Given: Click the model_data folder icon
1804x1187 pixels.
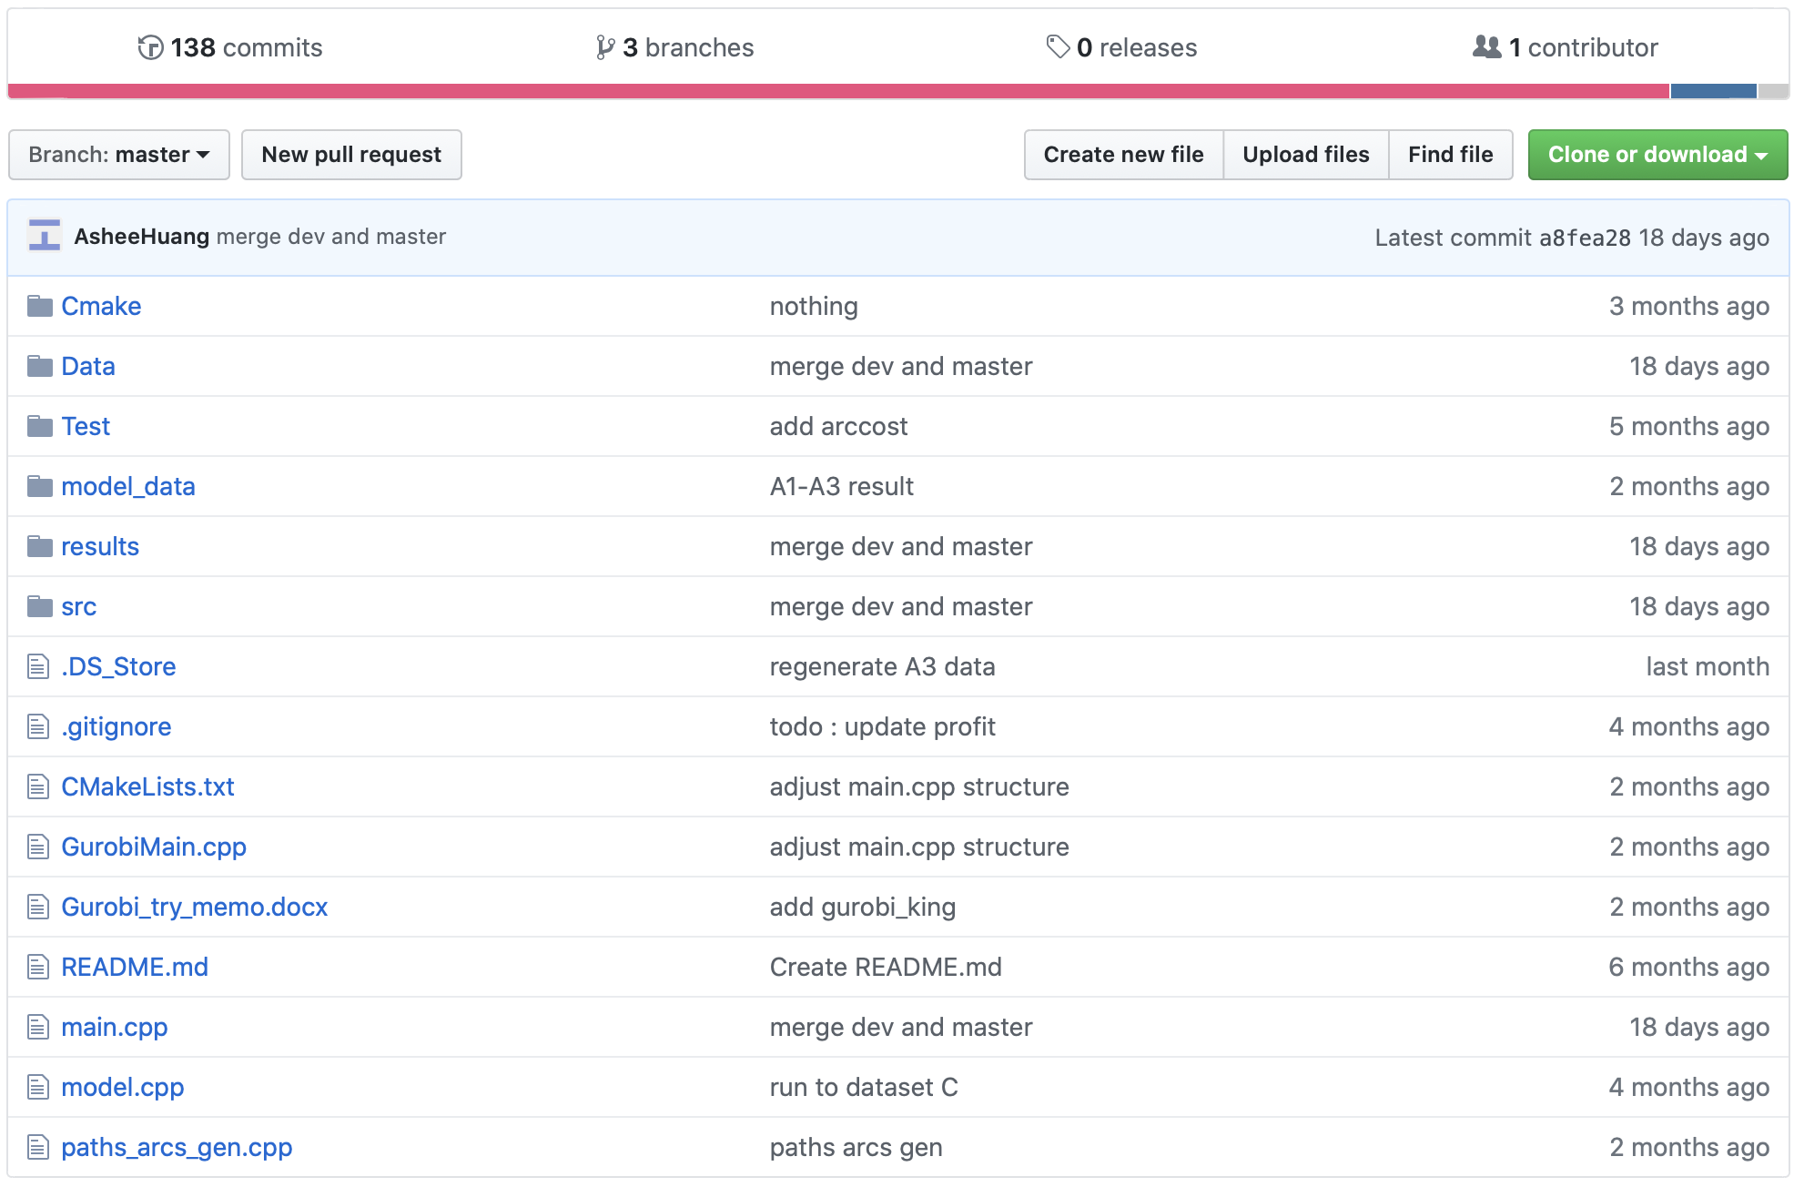Looking at the screenshot, I should [x=39, y=486].
